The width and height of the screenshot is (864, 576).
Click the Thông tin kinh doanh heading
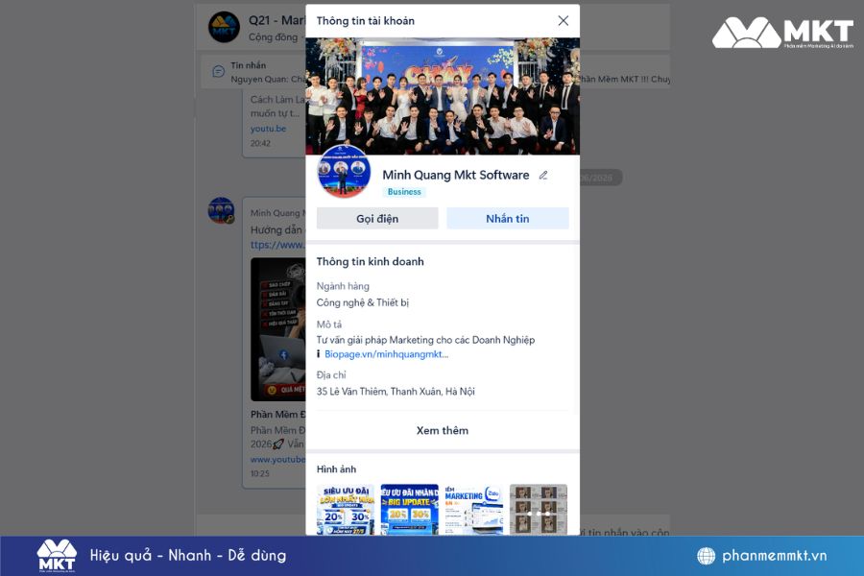click(x=370, y=262)
